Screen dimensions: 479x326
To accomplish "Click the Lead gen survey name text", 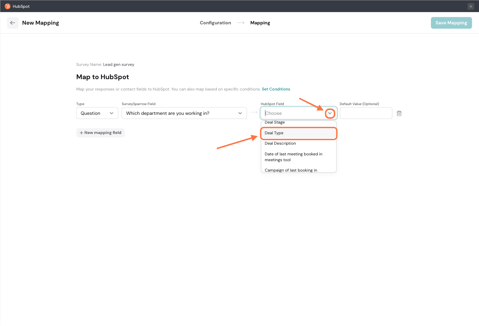I will pyautogui.click(x=119, y=65).
